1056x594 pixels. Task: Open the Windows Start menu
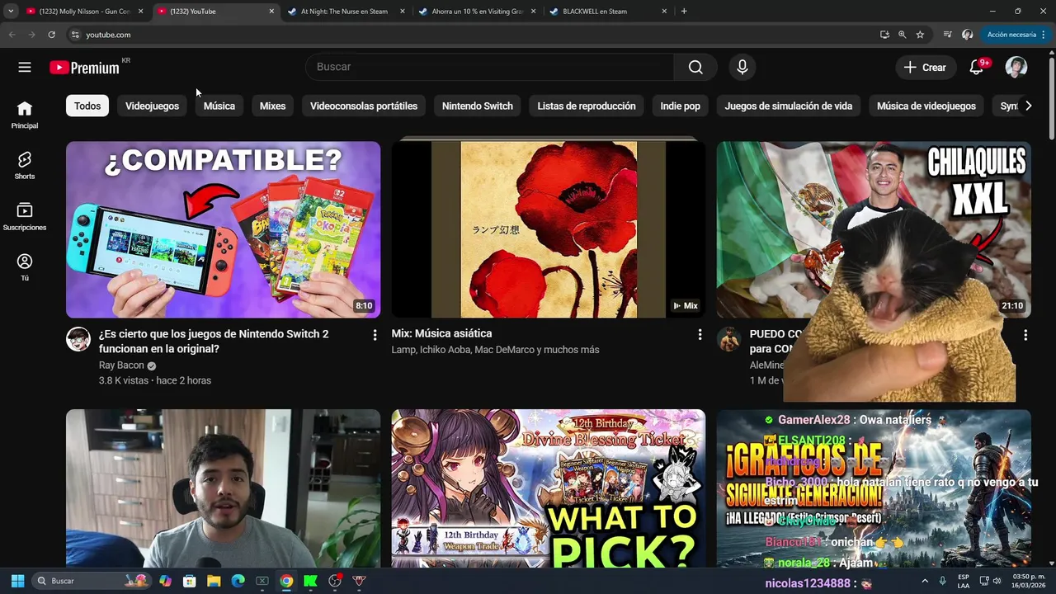pyautogui.click(x=17, y=581)
